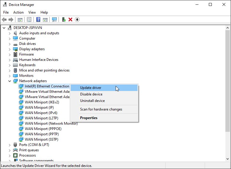Choose Scan for hardware changes context entry
The height and width of the screenshot is (169, 231).
(x=104, y=109)
